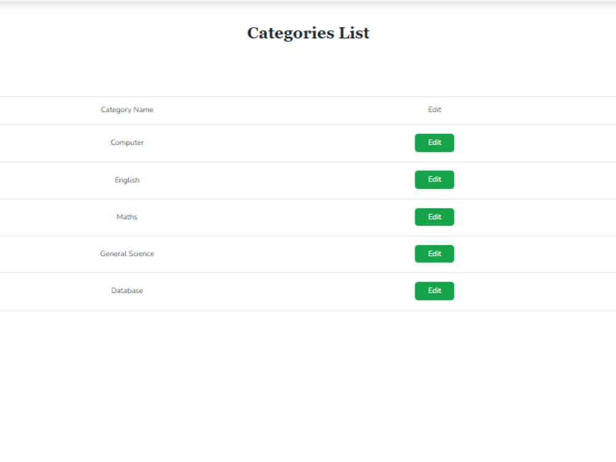Click the Edit button for Database category
The image size is (616, 462).
pyautogui.click(x=434, y=290)
